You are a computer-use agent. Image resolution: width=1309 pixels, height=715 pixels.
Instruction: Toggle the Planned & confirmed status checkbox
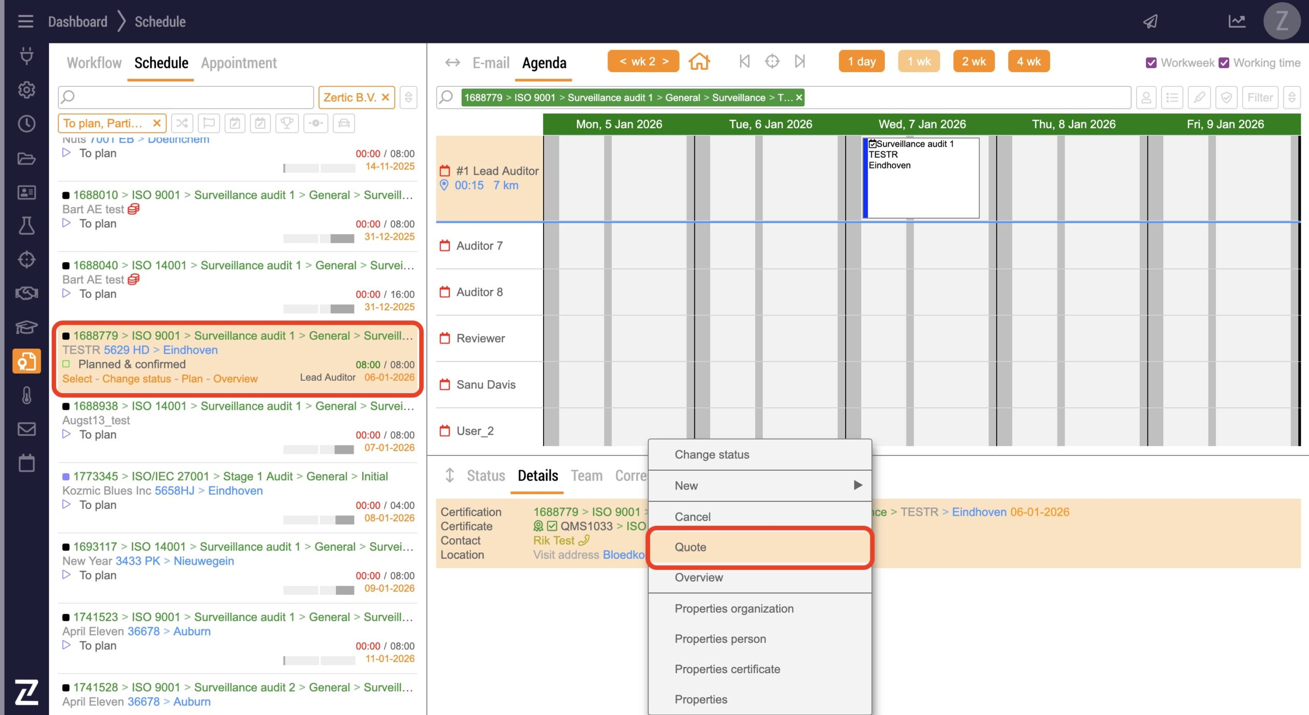point(66,364)
